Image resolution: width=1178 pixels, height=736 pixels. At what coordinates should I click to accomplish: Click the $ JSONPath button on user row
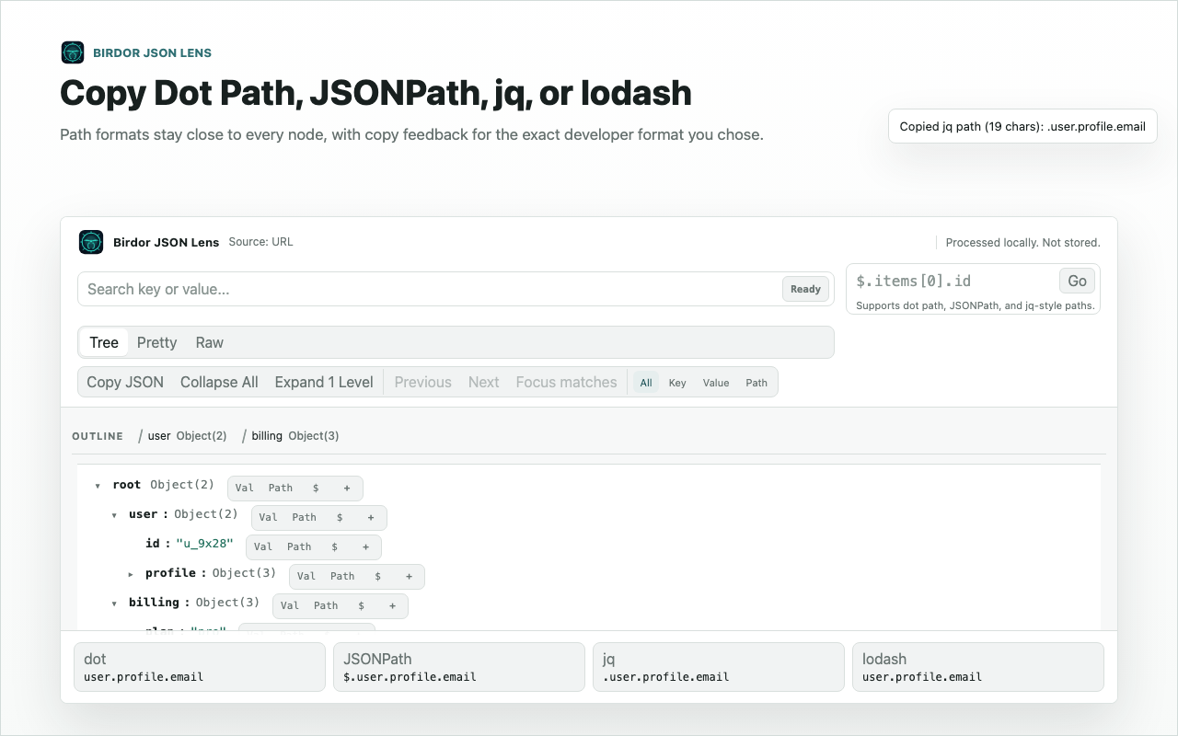pos(340,517)
